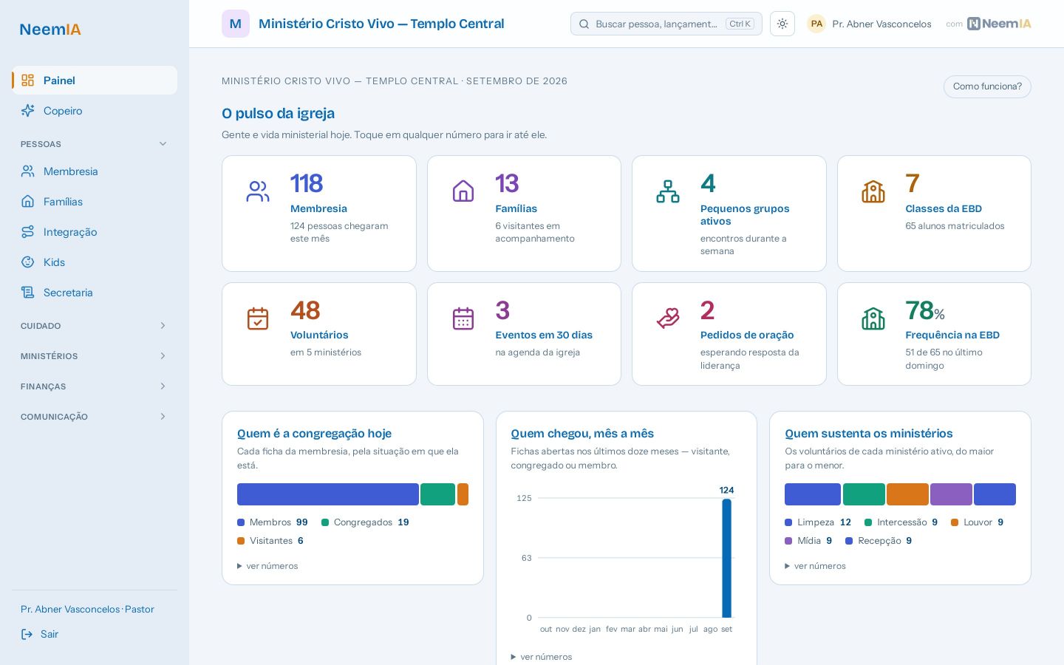Click the M church avatar in header
This screenshot has height=665, width=1064.
click(x=236, y=24)
